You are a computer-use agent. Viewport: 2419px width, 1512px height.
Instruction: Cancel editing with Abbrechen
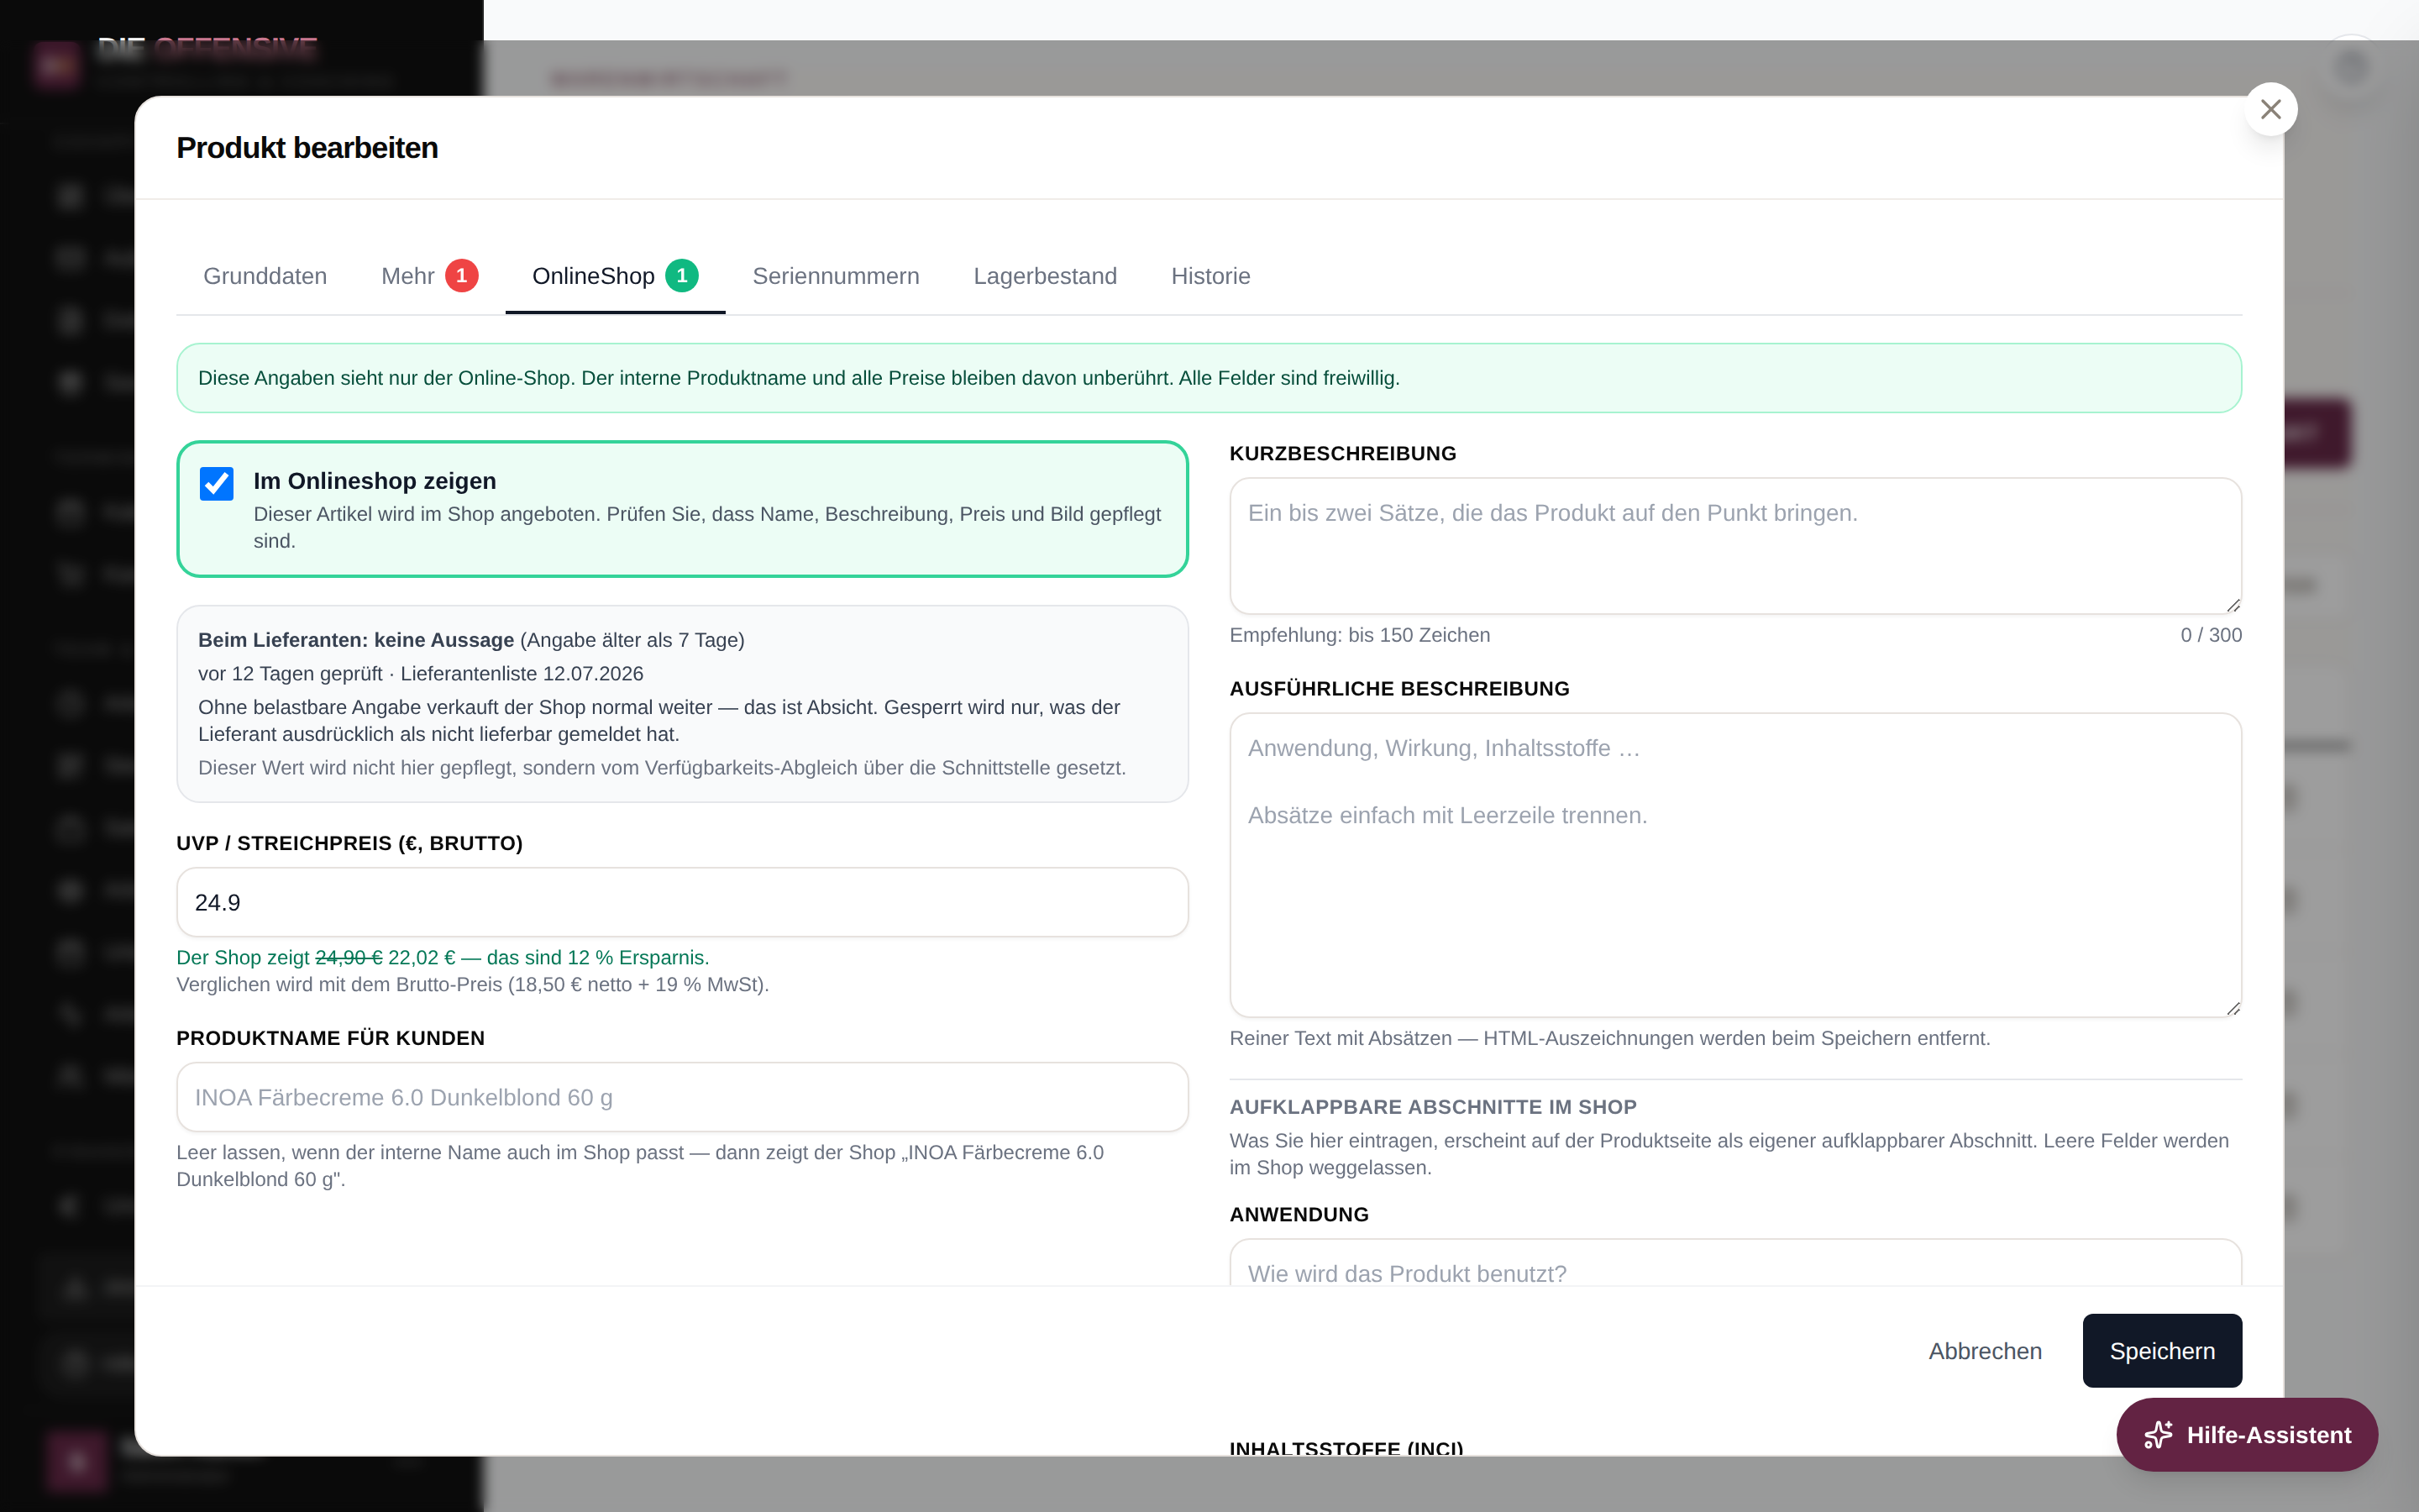point(1984,1351)
